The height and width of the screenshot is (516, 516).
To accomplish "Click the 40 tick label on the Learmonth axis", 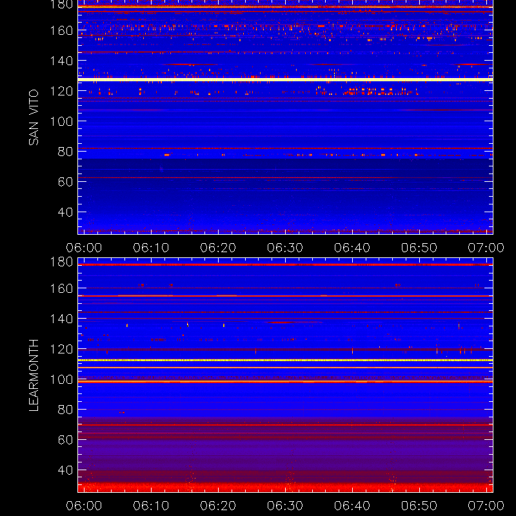I will (x=65, y=470).
